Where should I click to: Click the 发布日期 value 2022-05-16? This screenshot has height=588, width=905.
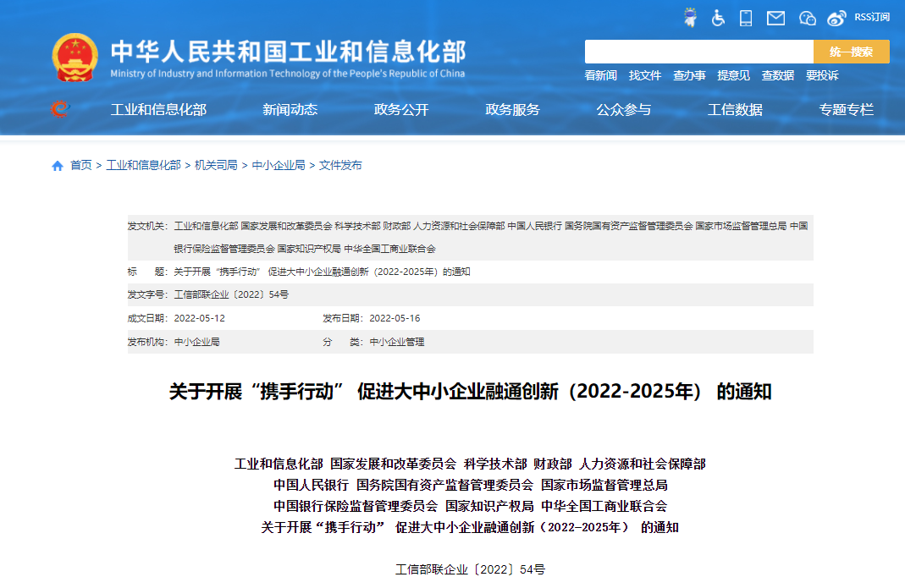click(x=395, y=318)
